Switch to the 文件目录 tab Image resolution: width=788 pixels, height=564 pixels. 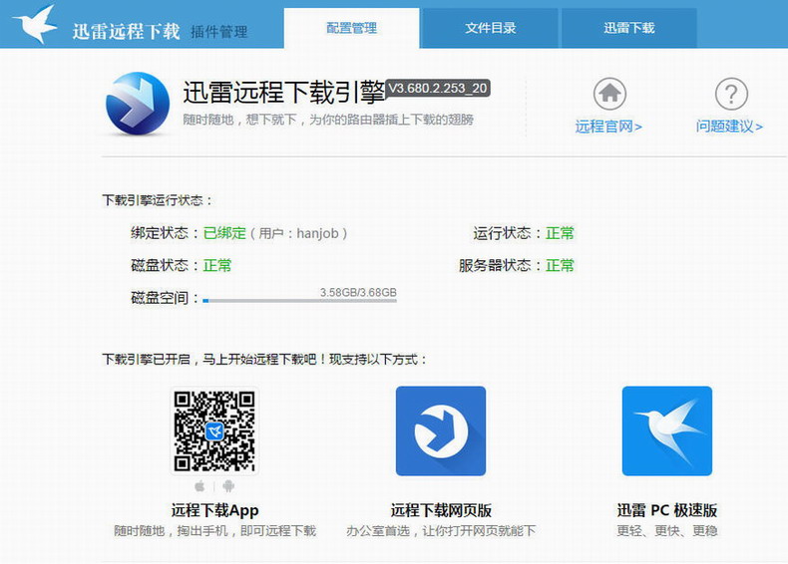pyautogui.click(x=491, y=28)
